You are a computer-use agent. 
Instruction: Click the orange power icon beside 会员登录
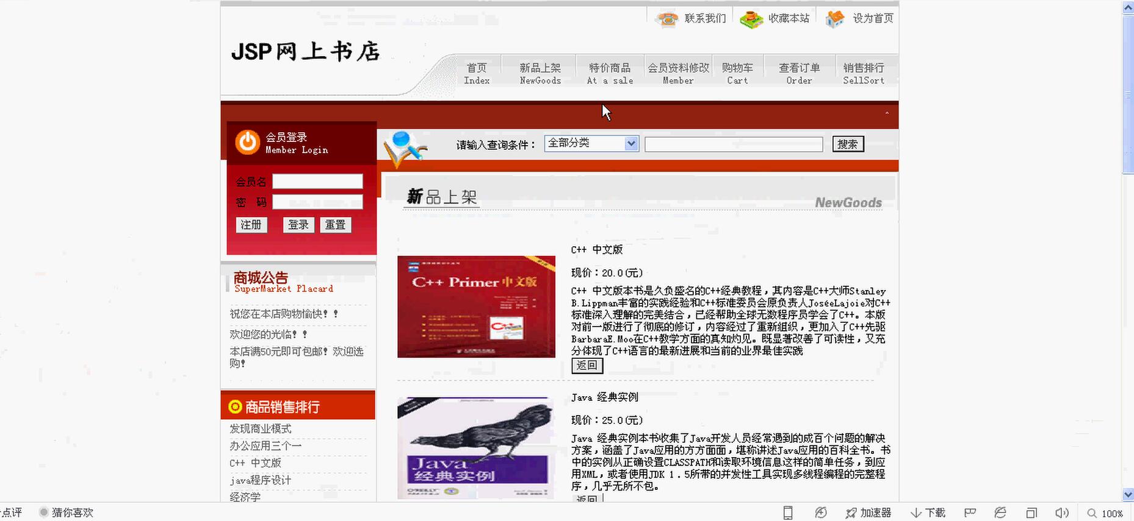247,142
